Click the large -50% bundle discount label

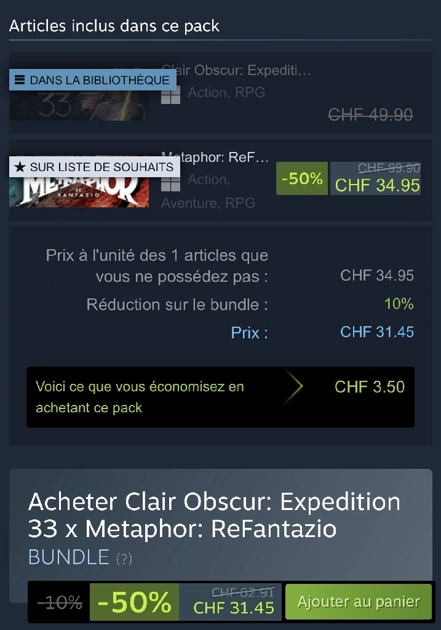[134, 602]
